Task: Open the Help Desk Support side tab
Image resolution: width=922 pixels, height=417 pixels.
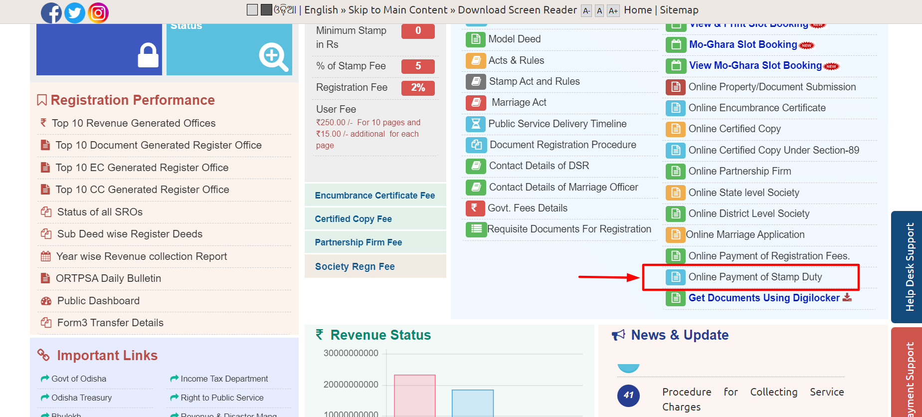Action: pos(909,267)
